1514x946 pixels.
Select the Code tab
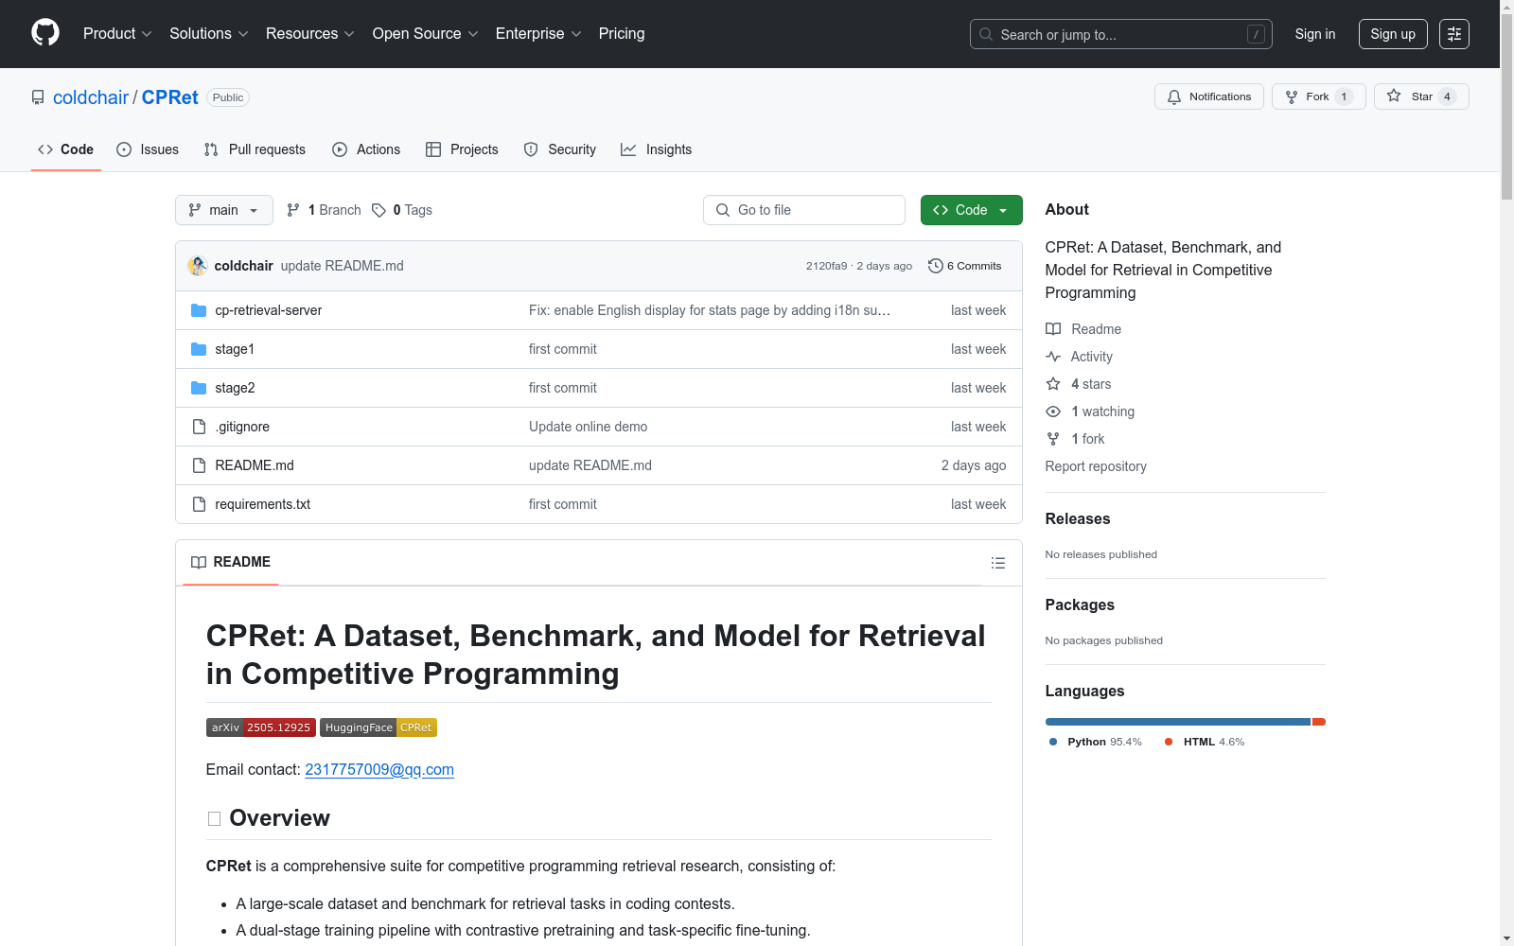pyautogui.click(x=66, y=149)
